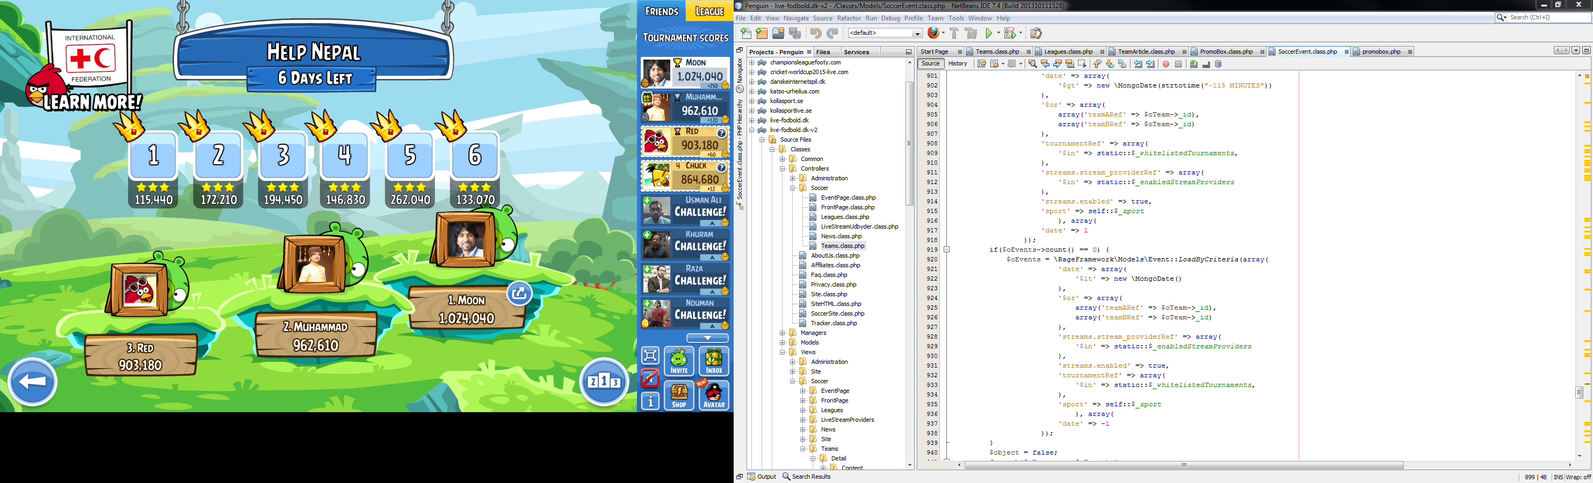Click the Build Project hammer icon
Screen dimensions: 1593x483
(x=954, y=33)
